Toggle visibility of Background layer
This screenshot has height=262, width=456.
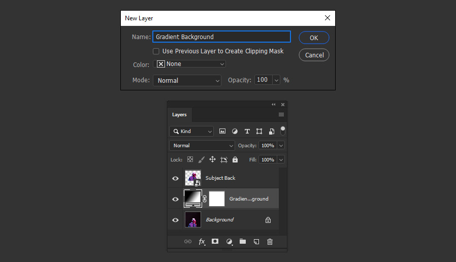(x=175, y=220)
